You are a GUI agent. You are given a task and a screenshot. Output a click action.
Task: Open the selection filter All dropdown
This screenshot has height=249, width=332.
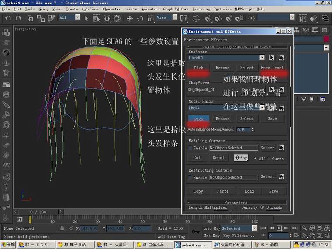tap(77, 17)
